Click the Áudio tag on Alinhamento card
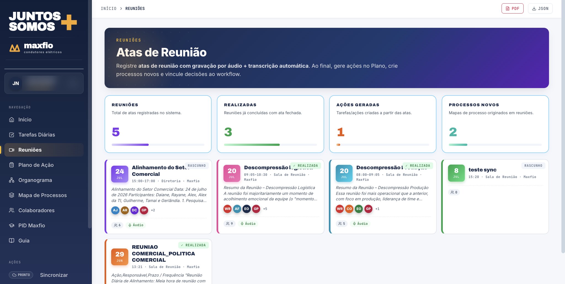The height and width of the screenshot is (284, 565). (136, 225)
